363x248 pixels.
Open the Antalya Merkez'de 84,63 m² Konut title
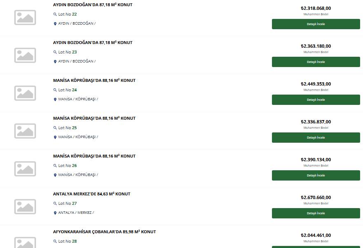(91, 194)
